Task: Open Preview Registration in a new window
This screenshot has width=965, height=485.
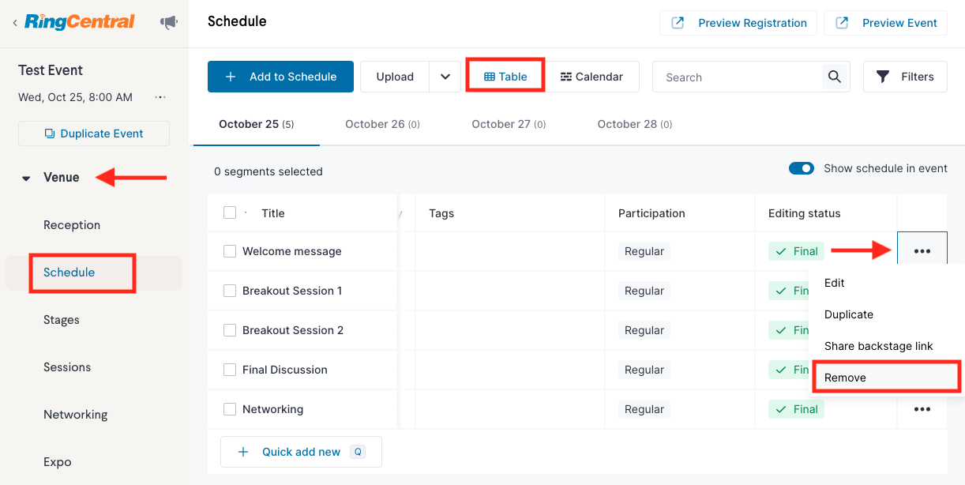Action: [x=739, y=23]
